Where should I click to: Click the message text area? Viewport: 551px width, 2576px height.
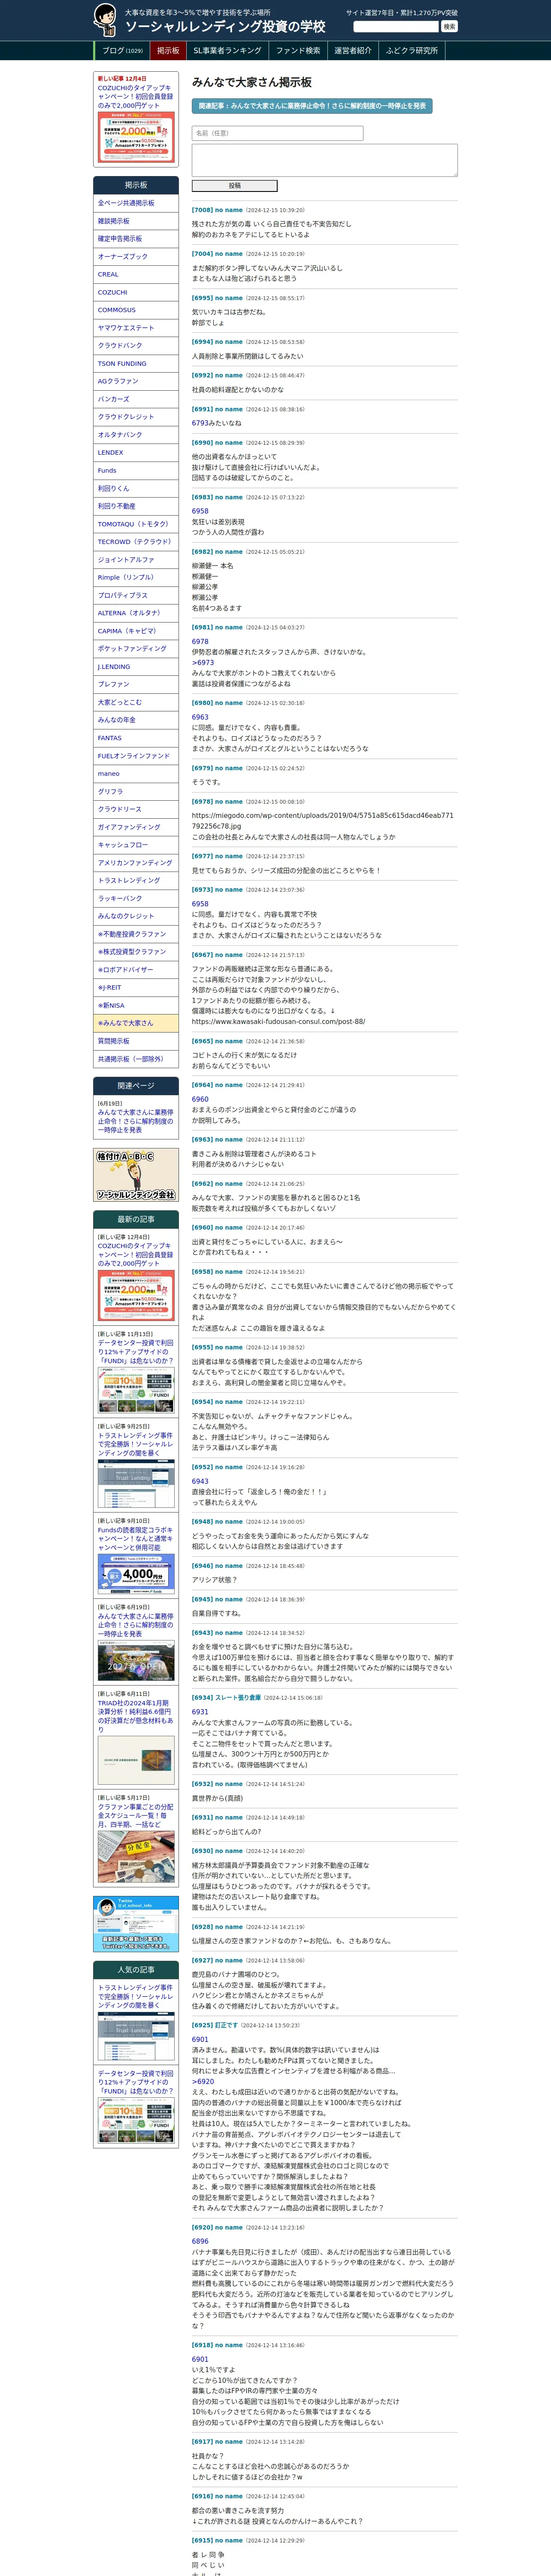tap(325, 160)
